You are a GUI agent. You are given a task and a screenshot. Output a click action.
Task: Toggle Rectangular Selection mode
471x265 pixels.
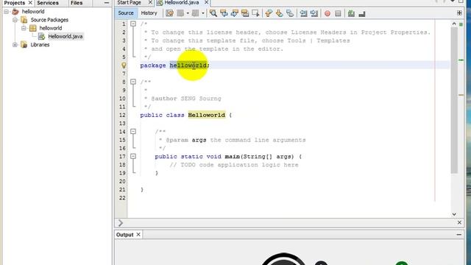point(255,13)
